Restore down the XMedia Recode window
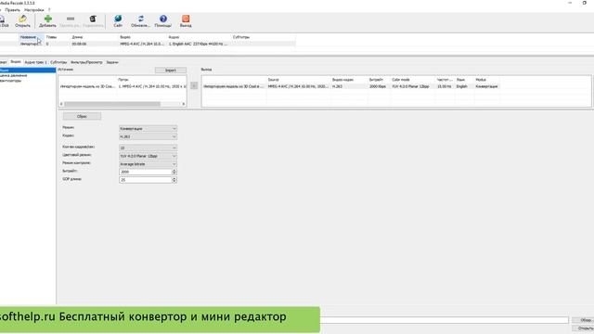Viewport: 594px width, 334px height. point(585,3)
